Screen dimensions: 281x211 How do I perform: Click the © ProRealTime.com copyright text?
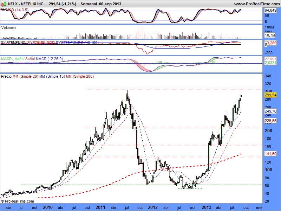[x=17, y=201]
